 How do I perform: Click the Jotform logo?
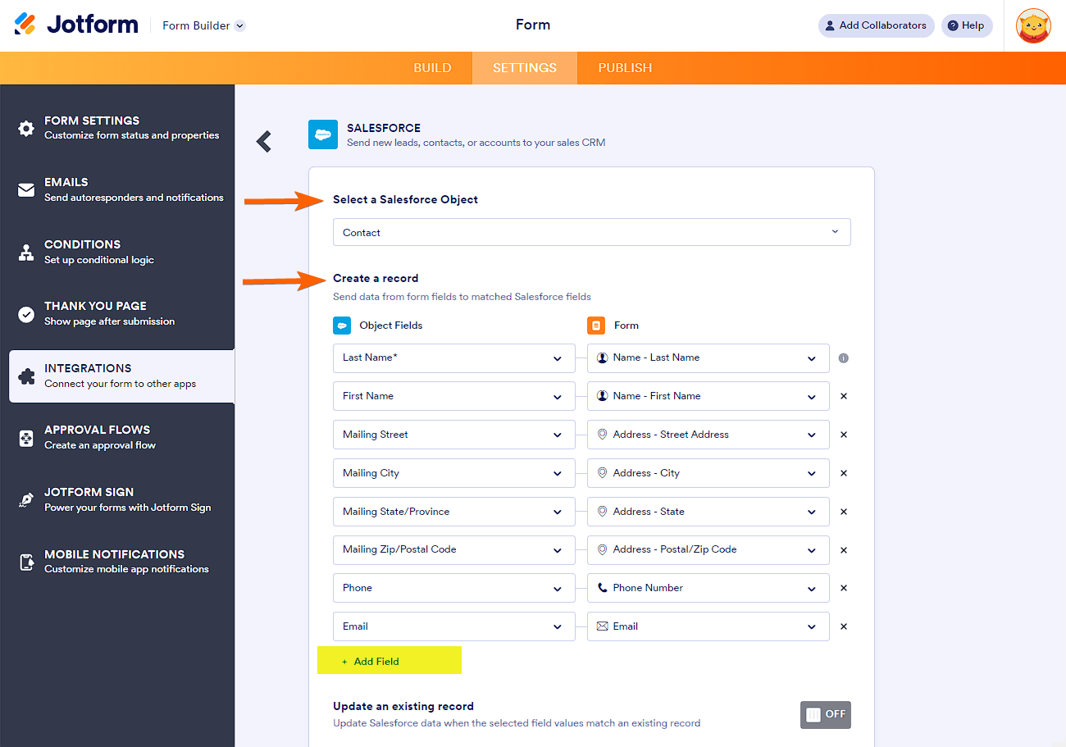click(76, 25)
